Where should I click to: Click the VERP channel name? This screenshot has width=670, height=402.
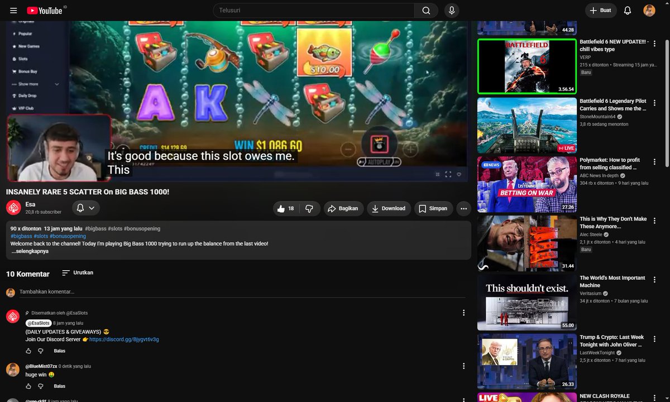pos(585,57)
